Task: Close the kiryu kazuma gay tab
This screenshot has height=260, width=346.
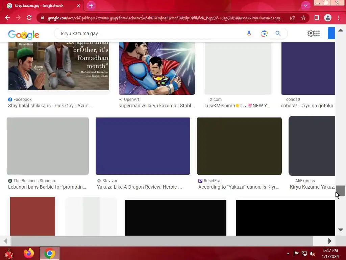Action: [78, 6]
